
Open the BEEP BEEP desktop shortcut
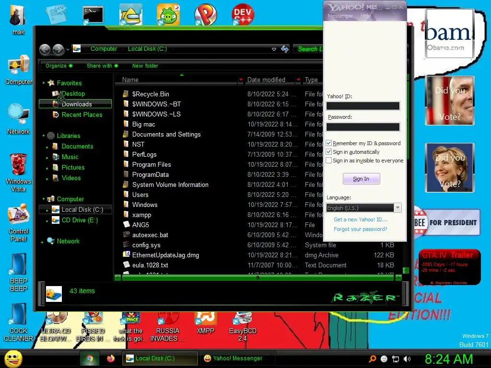(x=19, y=272)
